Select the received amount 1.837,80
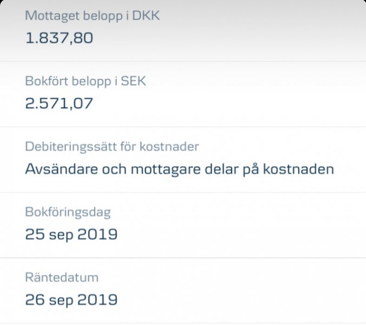Viewport: 366px width, 325px height. pyautogui.click(x=59, y=38)
